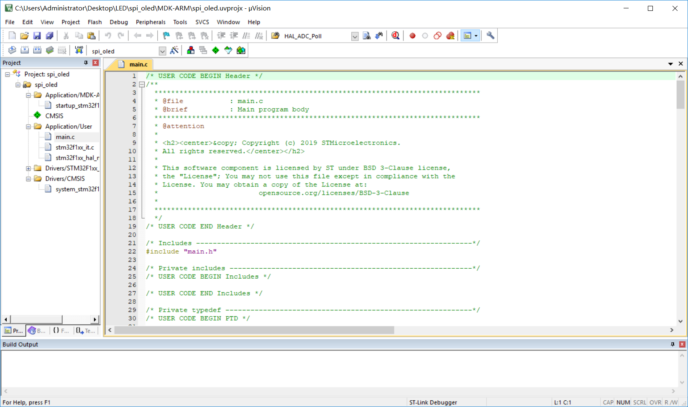Collapse the spi_oled target node

[x=18, y=85]
